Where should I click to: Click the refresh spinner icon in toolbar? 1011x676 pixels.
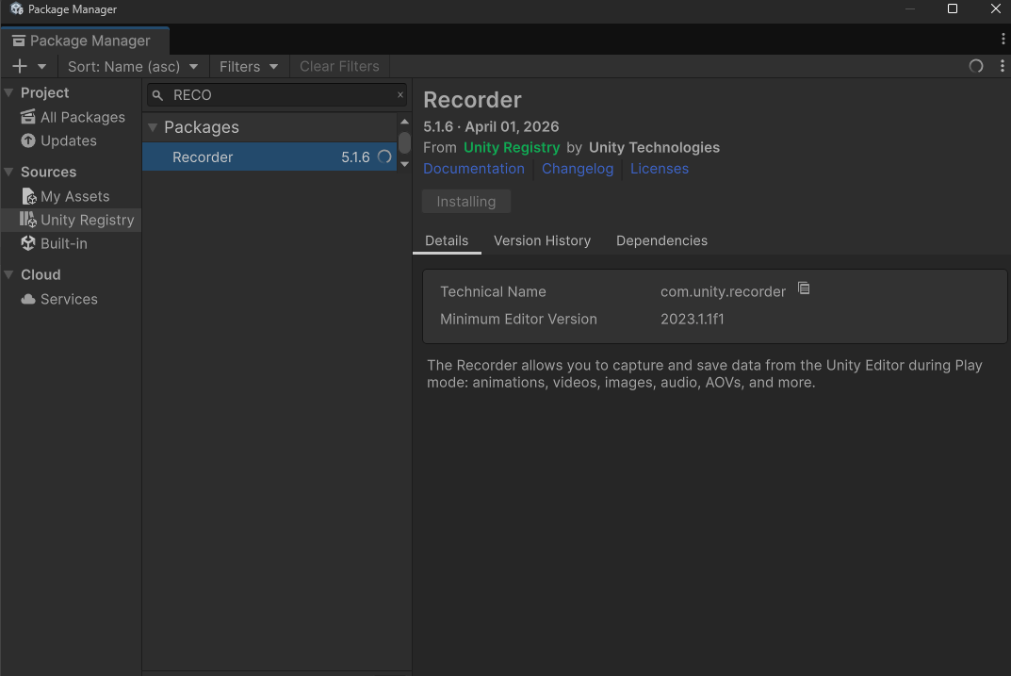tap(975, 66)
